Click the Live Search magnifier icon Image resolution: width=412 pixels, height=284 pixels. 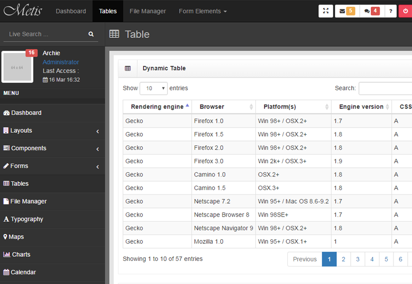91,34
